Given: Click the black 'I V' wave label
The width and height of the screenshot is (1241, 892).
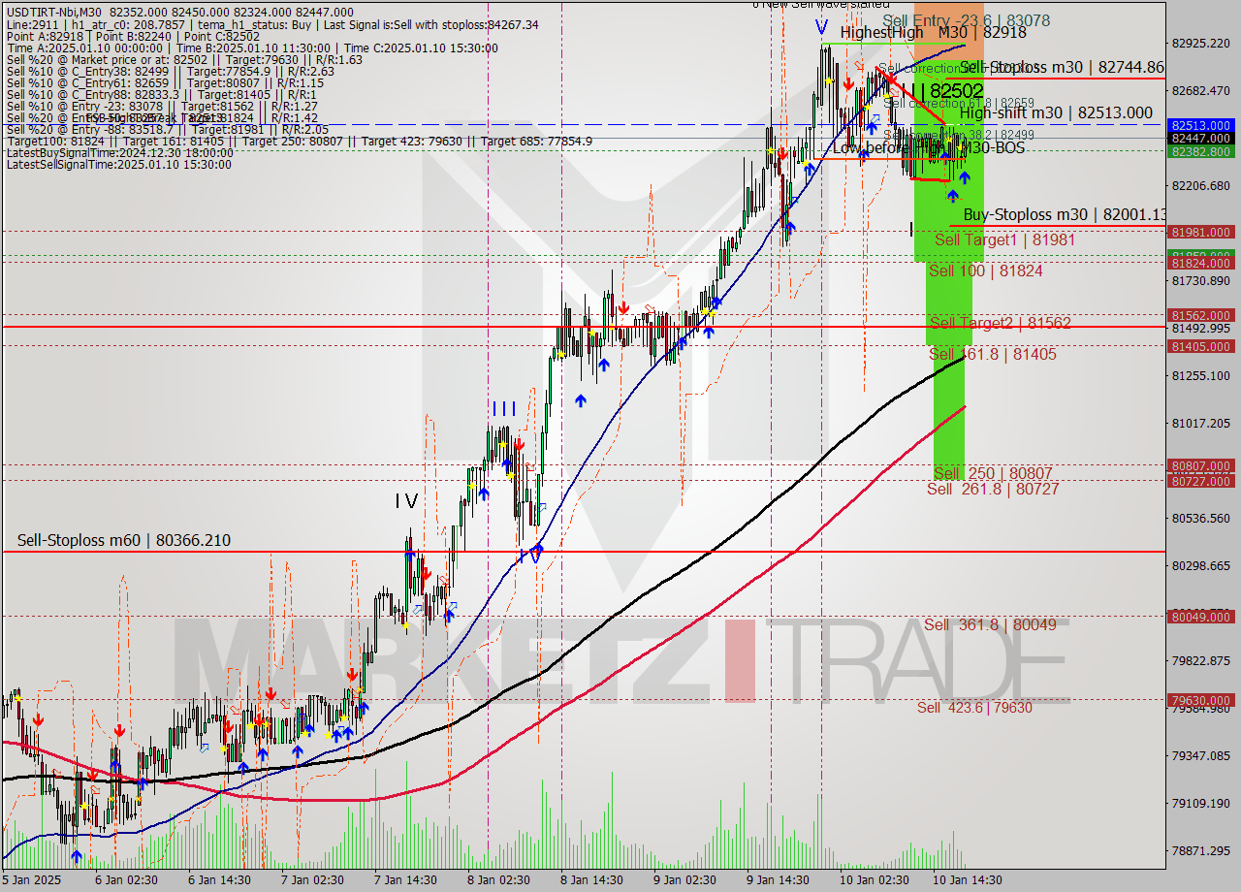Looking at the screenshot, I should coord(406,501).
